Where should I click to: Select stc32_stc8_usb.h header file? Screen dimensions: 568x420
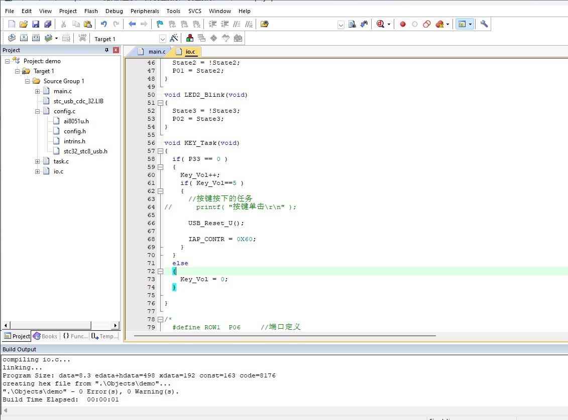85,151
